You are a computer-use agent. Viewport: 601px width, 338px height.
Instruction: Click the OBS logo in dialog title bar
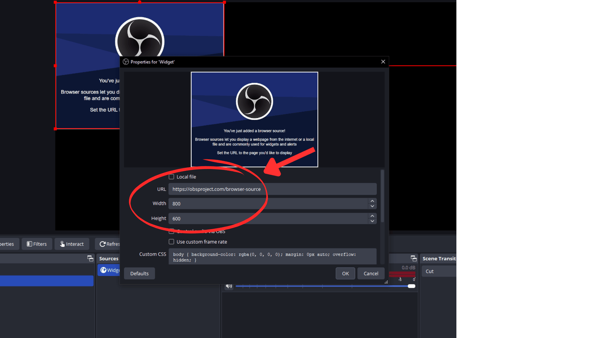[x=126, y=62]
